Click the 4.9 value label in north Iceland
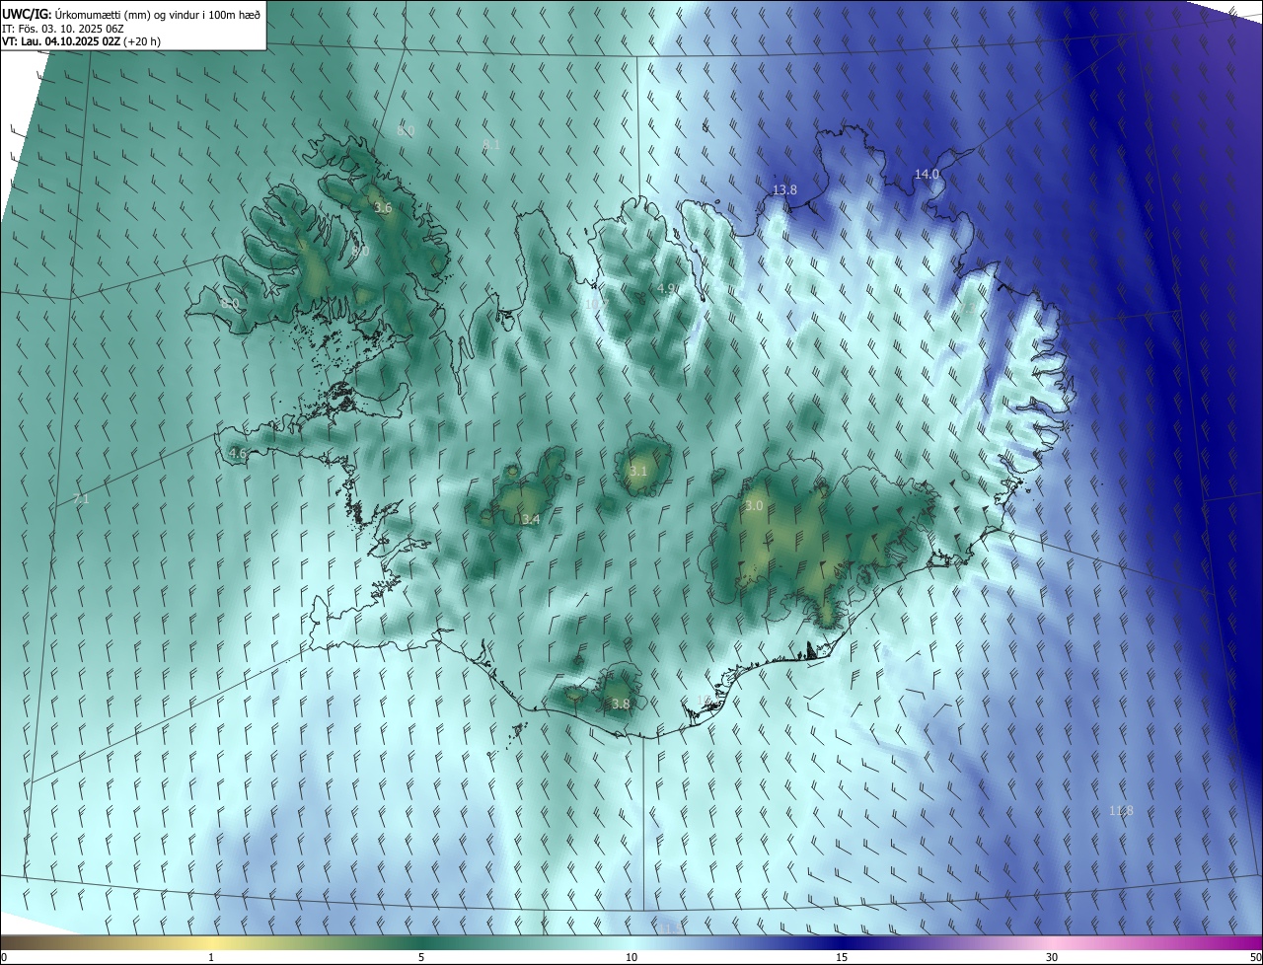Image resolution: width=1263 pixels, height=965 pixels. tap(667, 288)
